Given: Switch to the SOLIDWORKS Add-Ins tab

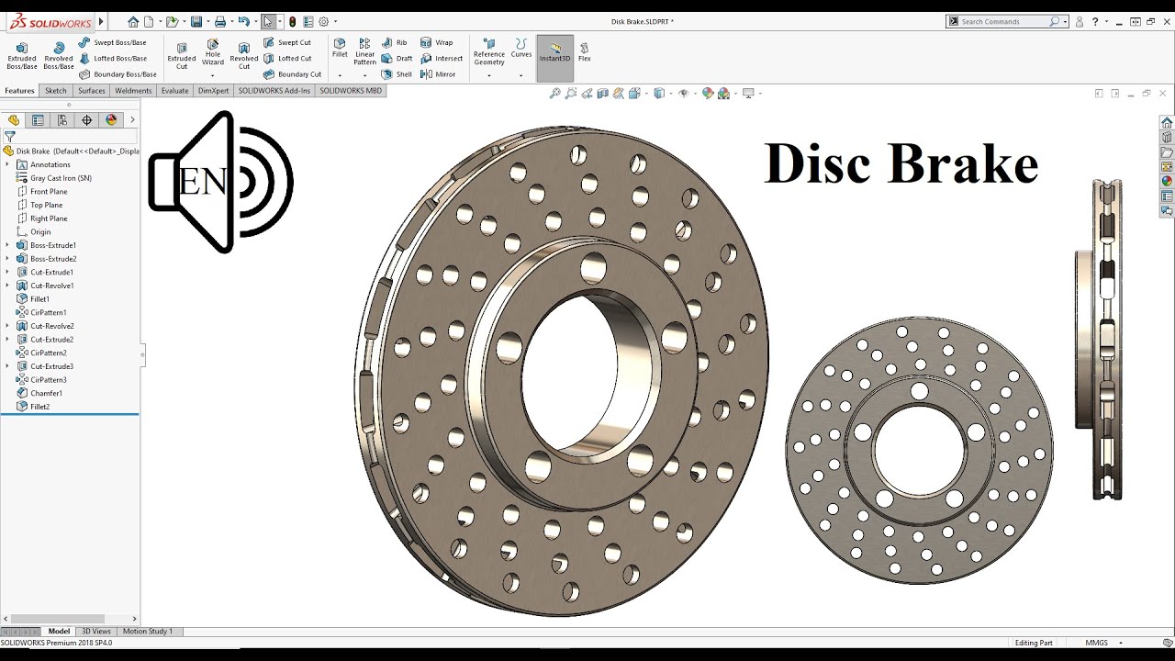Looking at the screenshot, I should pyautogui.click(x=274, y=91).
